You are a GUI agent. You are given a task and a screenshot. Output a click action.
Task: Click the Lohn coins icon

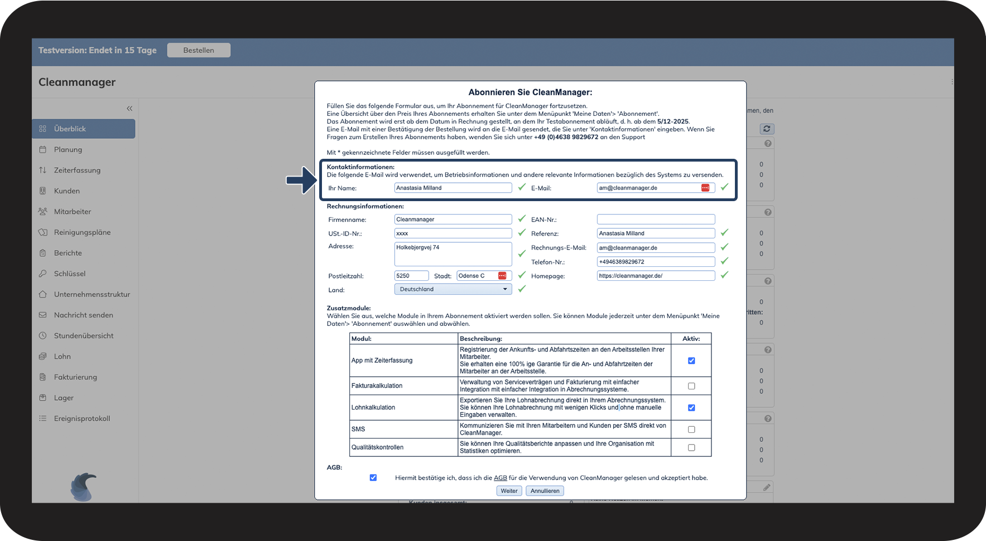pos(42,356)
